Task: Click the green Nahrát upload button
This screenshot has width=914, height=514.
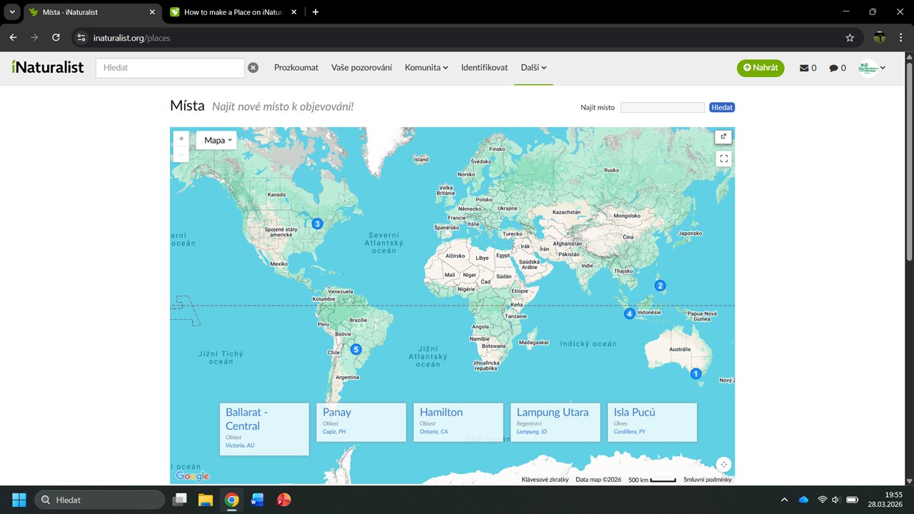Action: pyautogui.click(x=760, y=68)
